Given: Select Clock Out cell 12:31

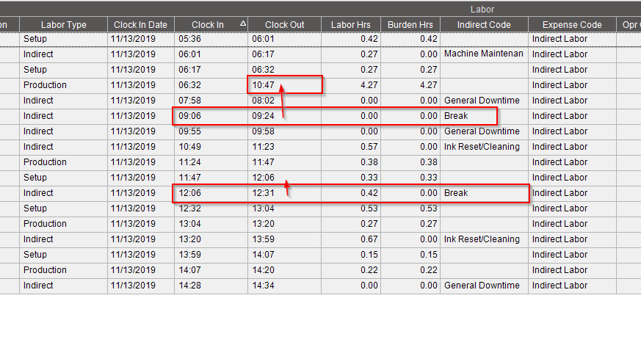Looking at the screenshot, I should (285, 193).
